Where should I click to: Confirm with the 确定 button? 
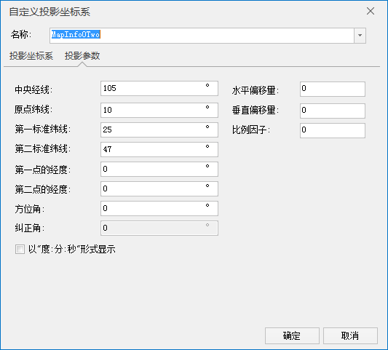(292, 335)
